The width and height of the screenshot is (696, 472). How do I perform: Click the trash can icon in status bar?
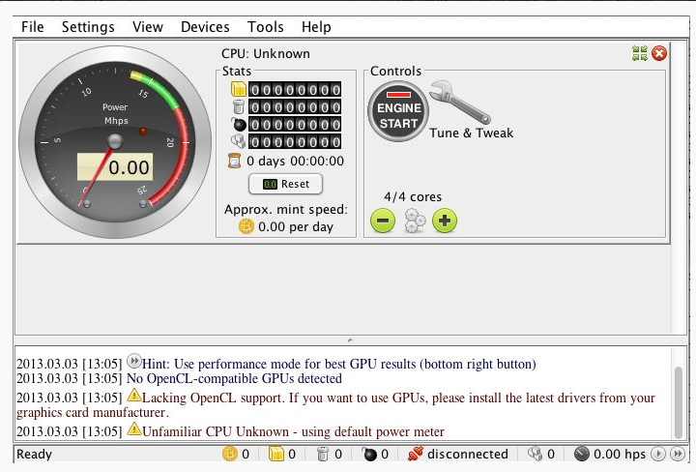[x=323, y=454]
